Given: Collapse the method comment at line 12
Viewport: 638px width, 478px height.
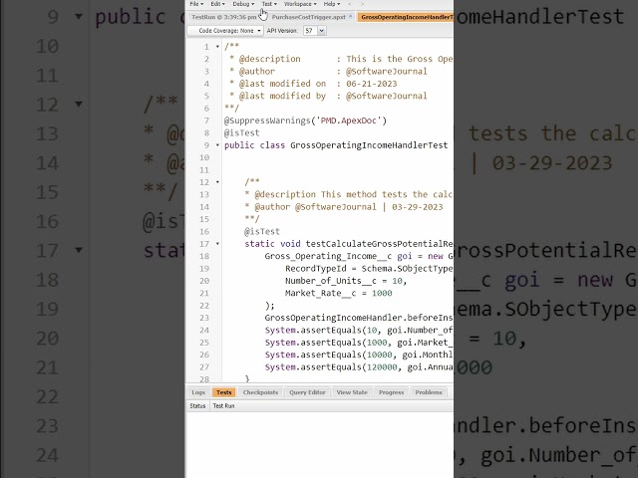Looking at the screenshot, I should [217, 182].
